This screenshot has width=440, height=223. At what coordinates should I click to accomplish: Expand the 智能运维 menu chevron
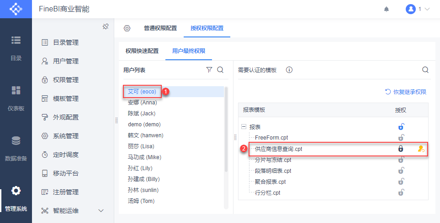[x=101, y=211]
